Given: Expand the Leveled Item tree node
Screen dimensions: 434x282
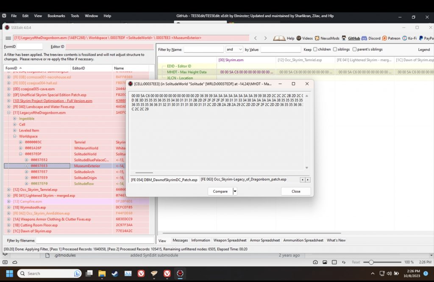Looking at the screenshot, I should (15, 131).
